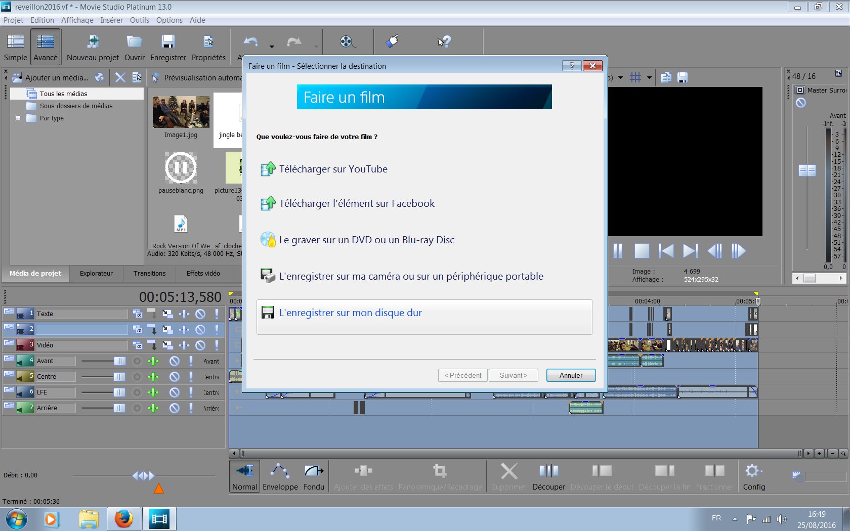
Task: Open the Propriétés project settings icon
Action: (208, 42)
